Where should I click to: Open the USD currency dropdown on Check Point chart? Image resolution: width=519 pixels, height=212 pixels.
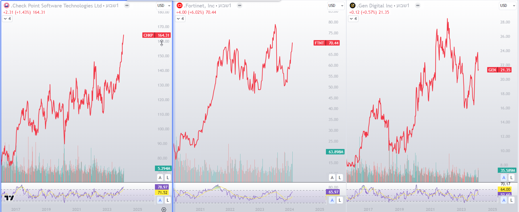164,5
